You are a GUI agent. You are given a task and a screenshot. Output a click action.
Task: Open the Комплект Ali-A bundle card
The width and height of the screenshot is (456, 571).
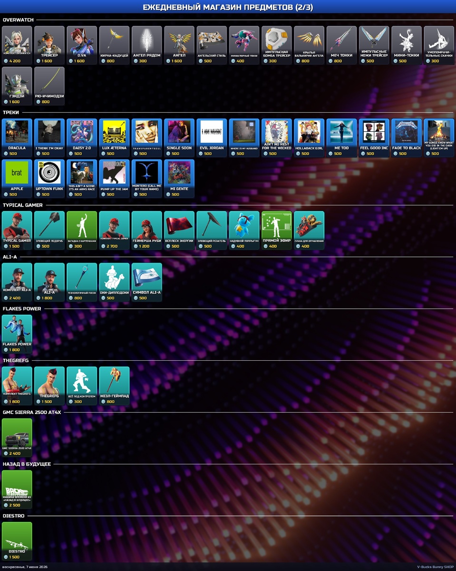(x=17, y=283)
